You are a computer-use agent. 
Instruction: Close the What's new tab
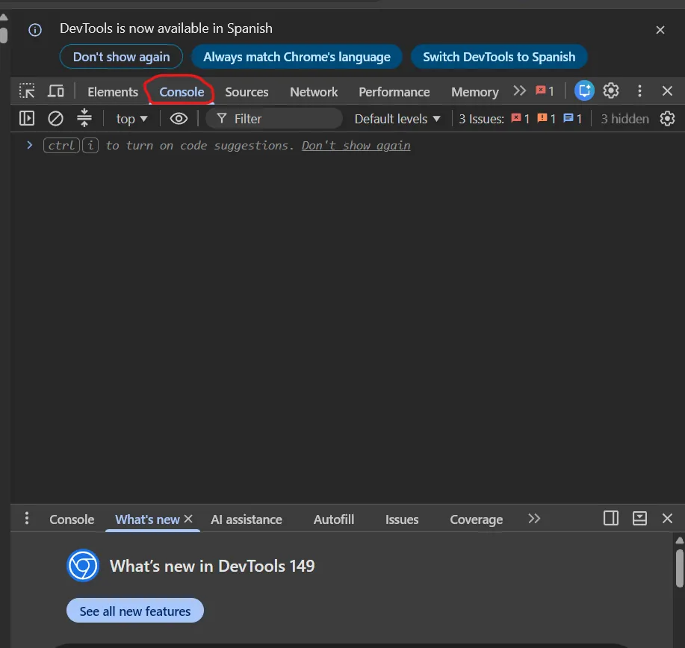click(188, 519)
